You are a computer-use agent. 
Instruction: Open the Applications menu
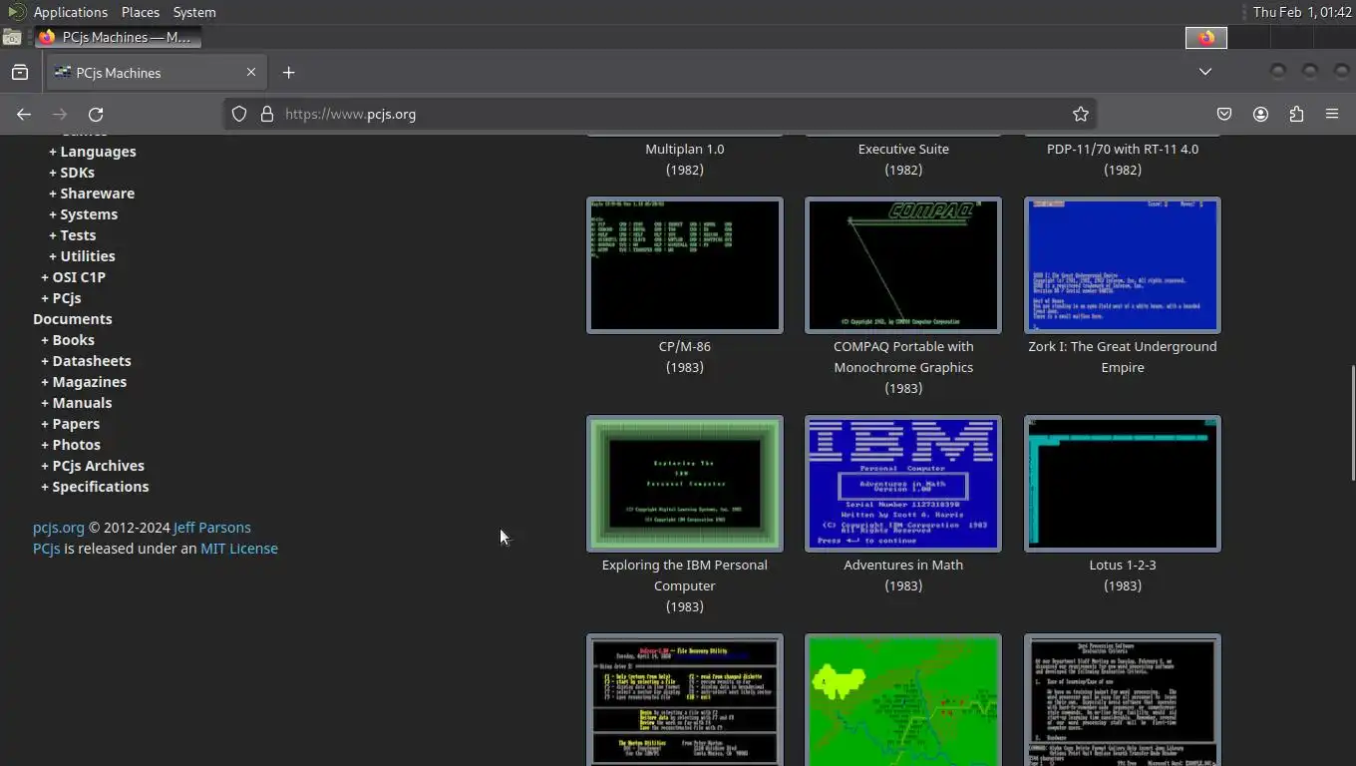[70, 12]
